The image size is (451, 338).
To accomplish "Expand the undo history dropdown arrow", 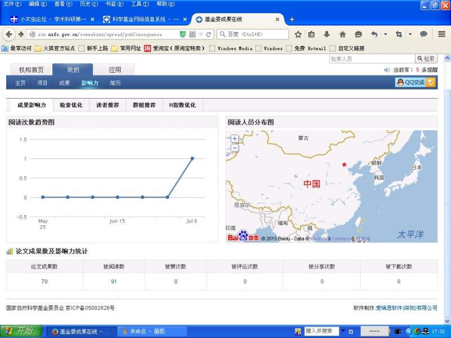I will (385, 34).
